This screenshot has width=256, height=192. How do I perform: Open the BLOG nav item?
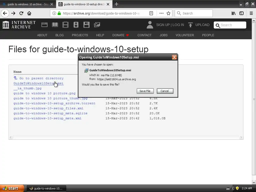[59, 35]
